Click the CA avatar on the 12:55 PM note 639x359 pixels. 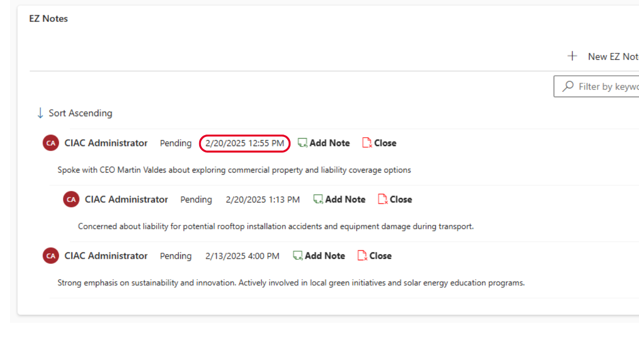click(x=50, y=143)
